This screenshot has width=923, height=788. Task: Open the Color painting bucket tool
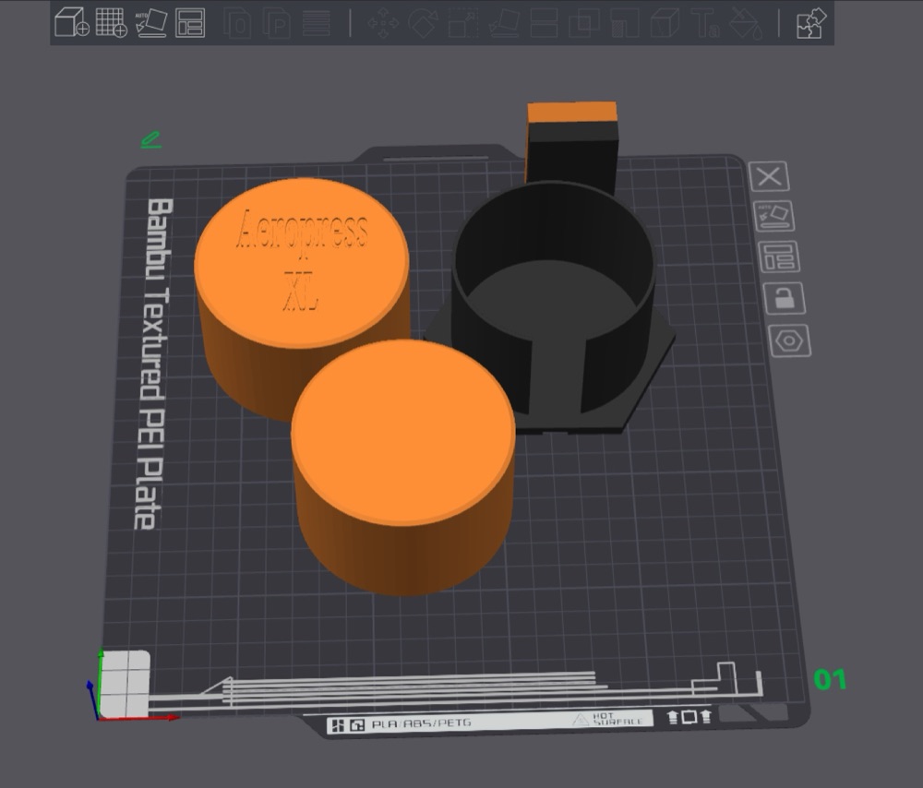745,23
